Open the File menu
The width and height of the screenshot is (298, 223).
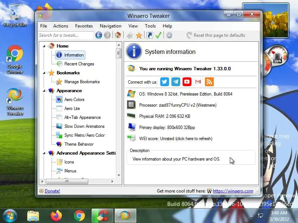pos(44,26)
